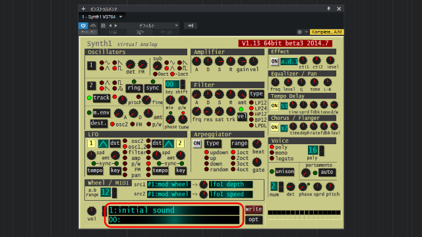
Task: Click oscillator 2 number box
Action: [x=91, y=86]
